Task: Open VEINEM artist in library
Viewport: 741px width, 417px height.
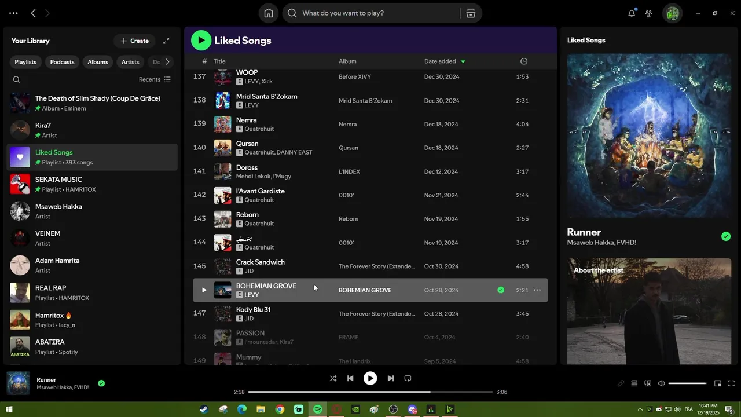Action: [x=93, y=239]
